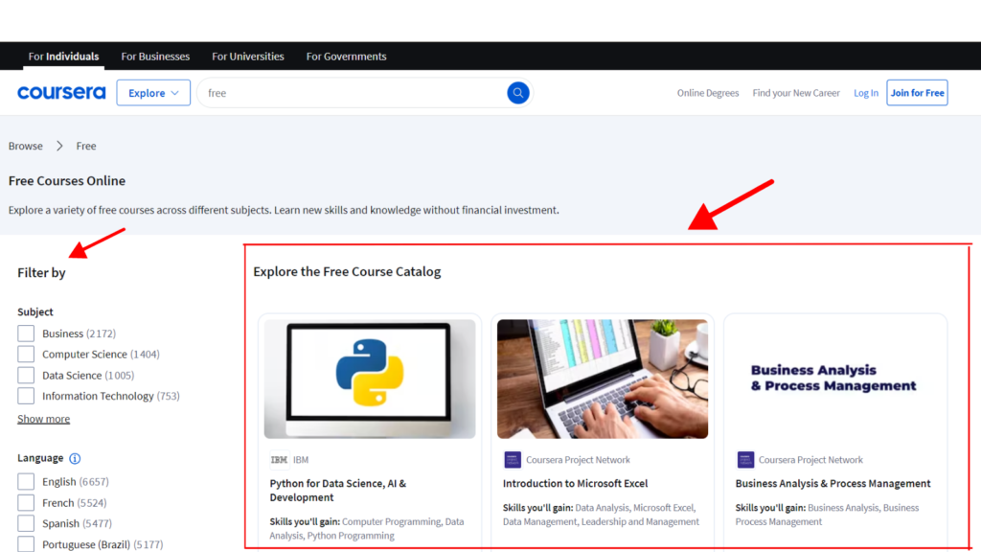
Task: Click the Subject filter label
Action: 35,311
